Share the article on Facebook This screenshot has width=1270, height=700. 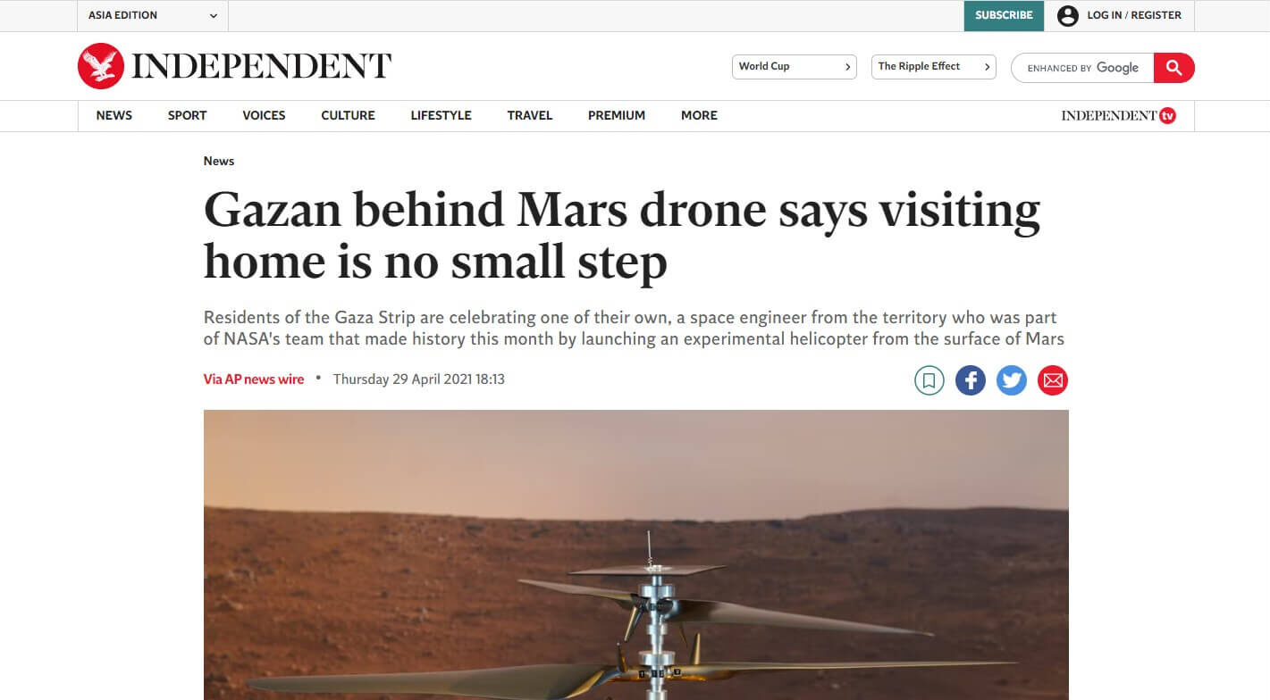click(971, 380)
